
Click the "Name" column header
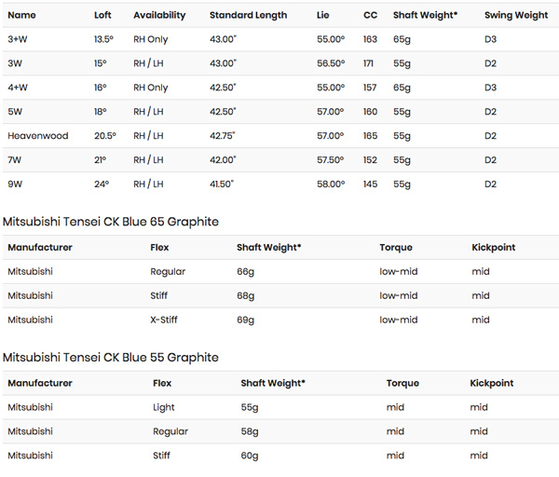(21, 15)
